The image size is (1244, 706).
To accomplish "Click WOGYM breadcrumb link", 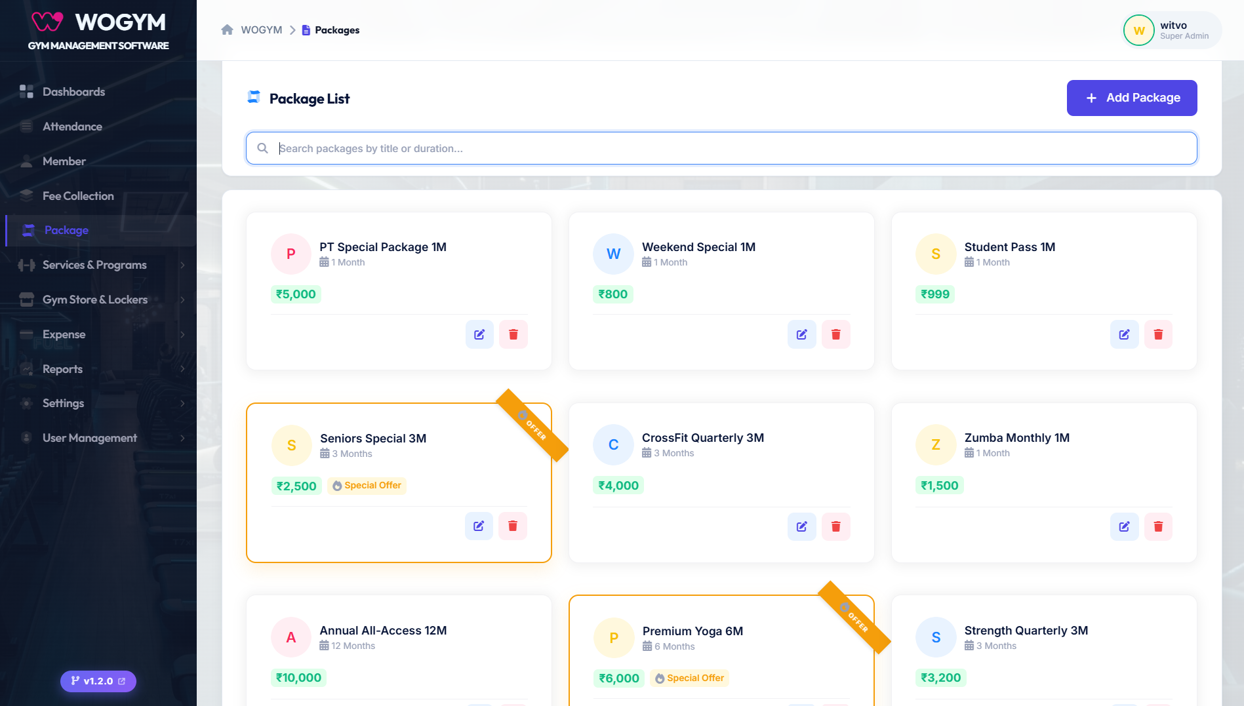I will 262,30.
